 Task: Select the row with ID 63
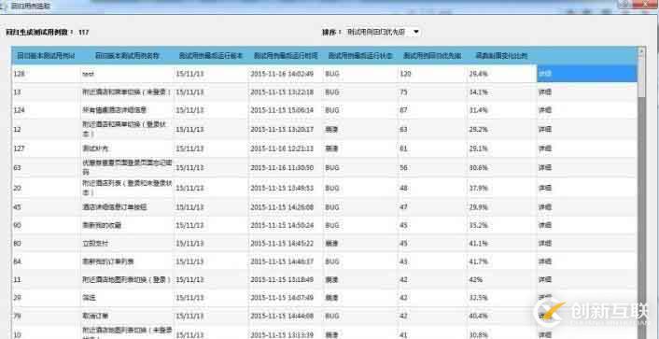(x=325, y=168)
